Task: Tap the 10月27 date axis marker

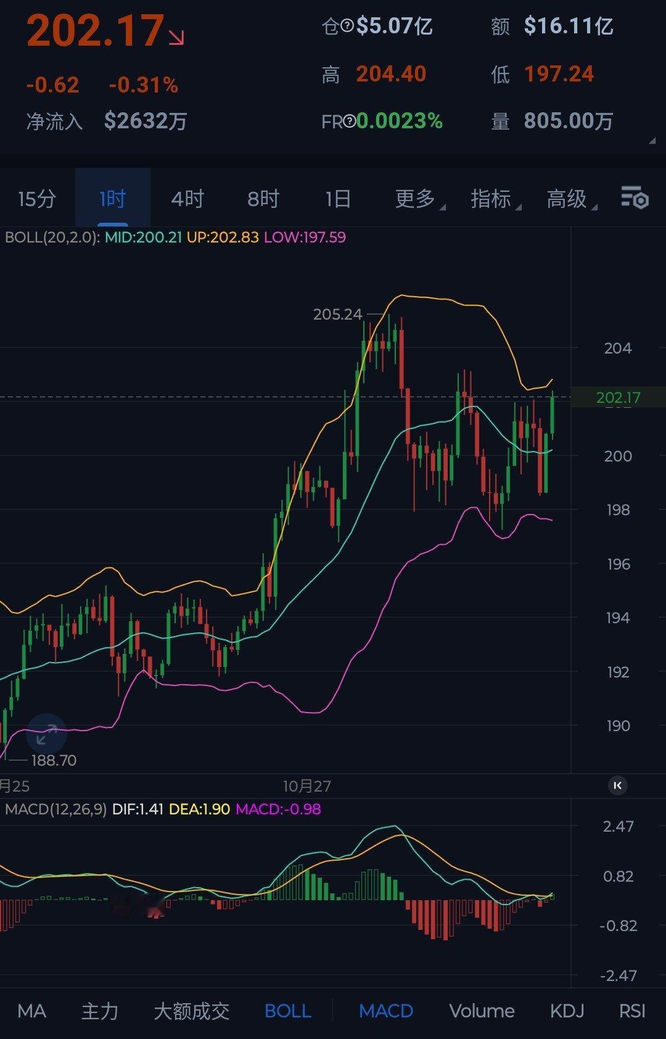Action: coord(307,786)
